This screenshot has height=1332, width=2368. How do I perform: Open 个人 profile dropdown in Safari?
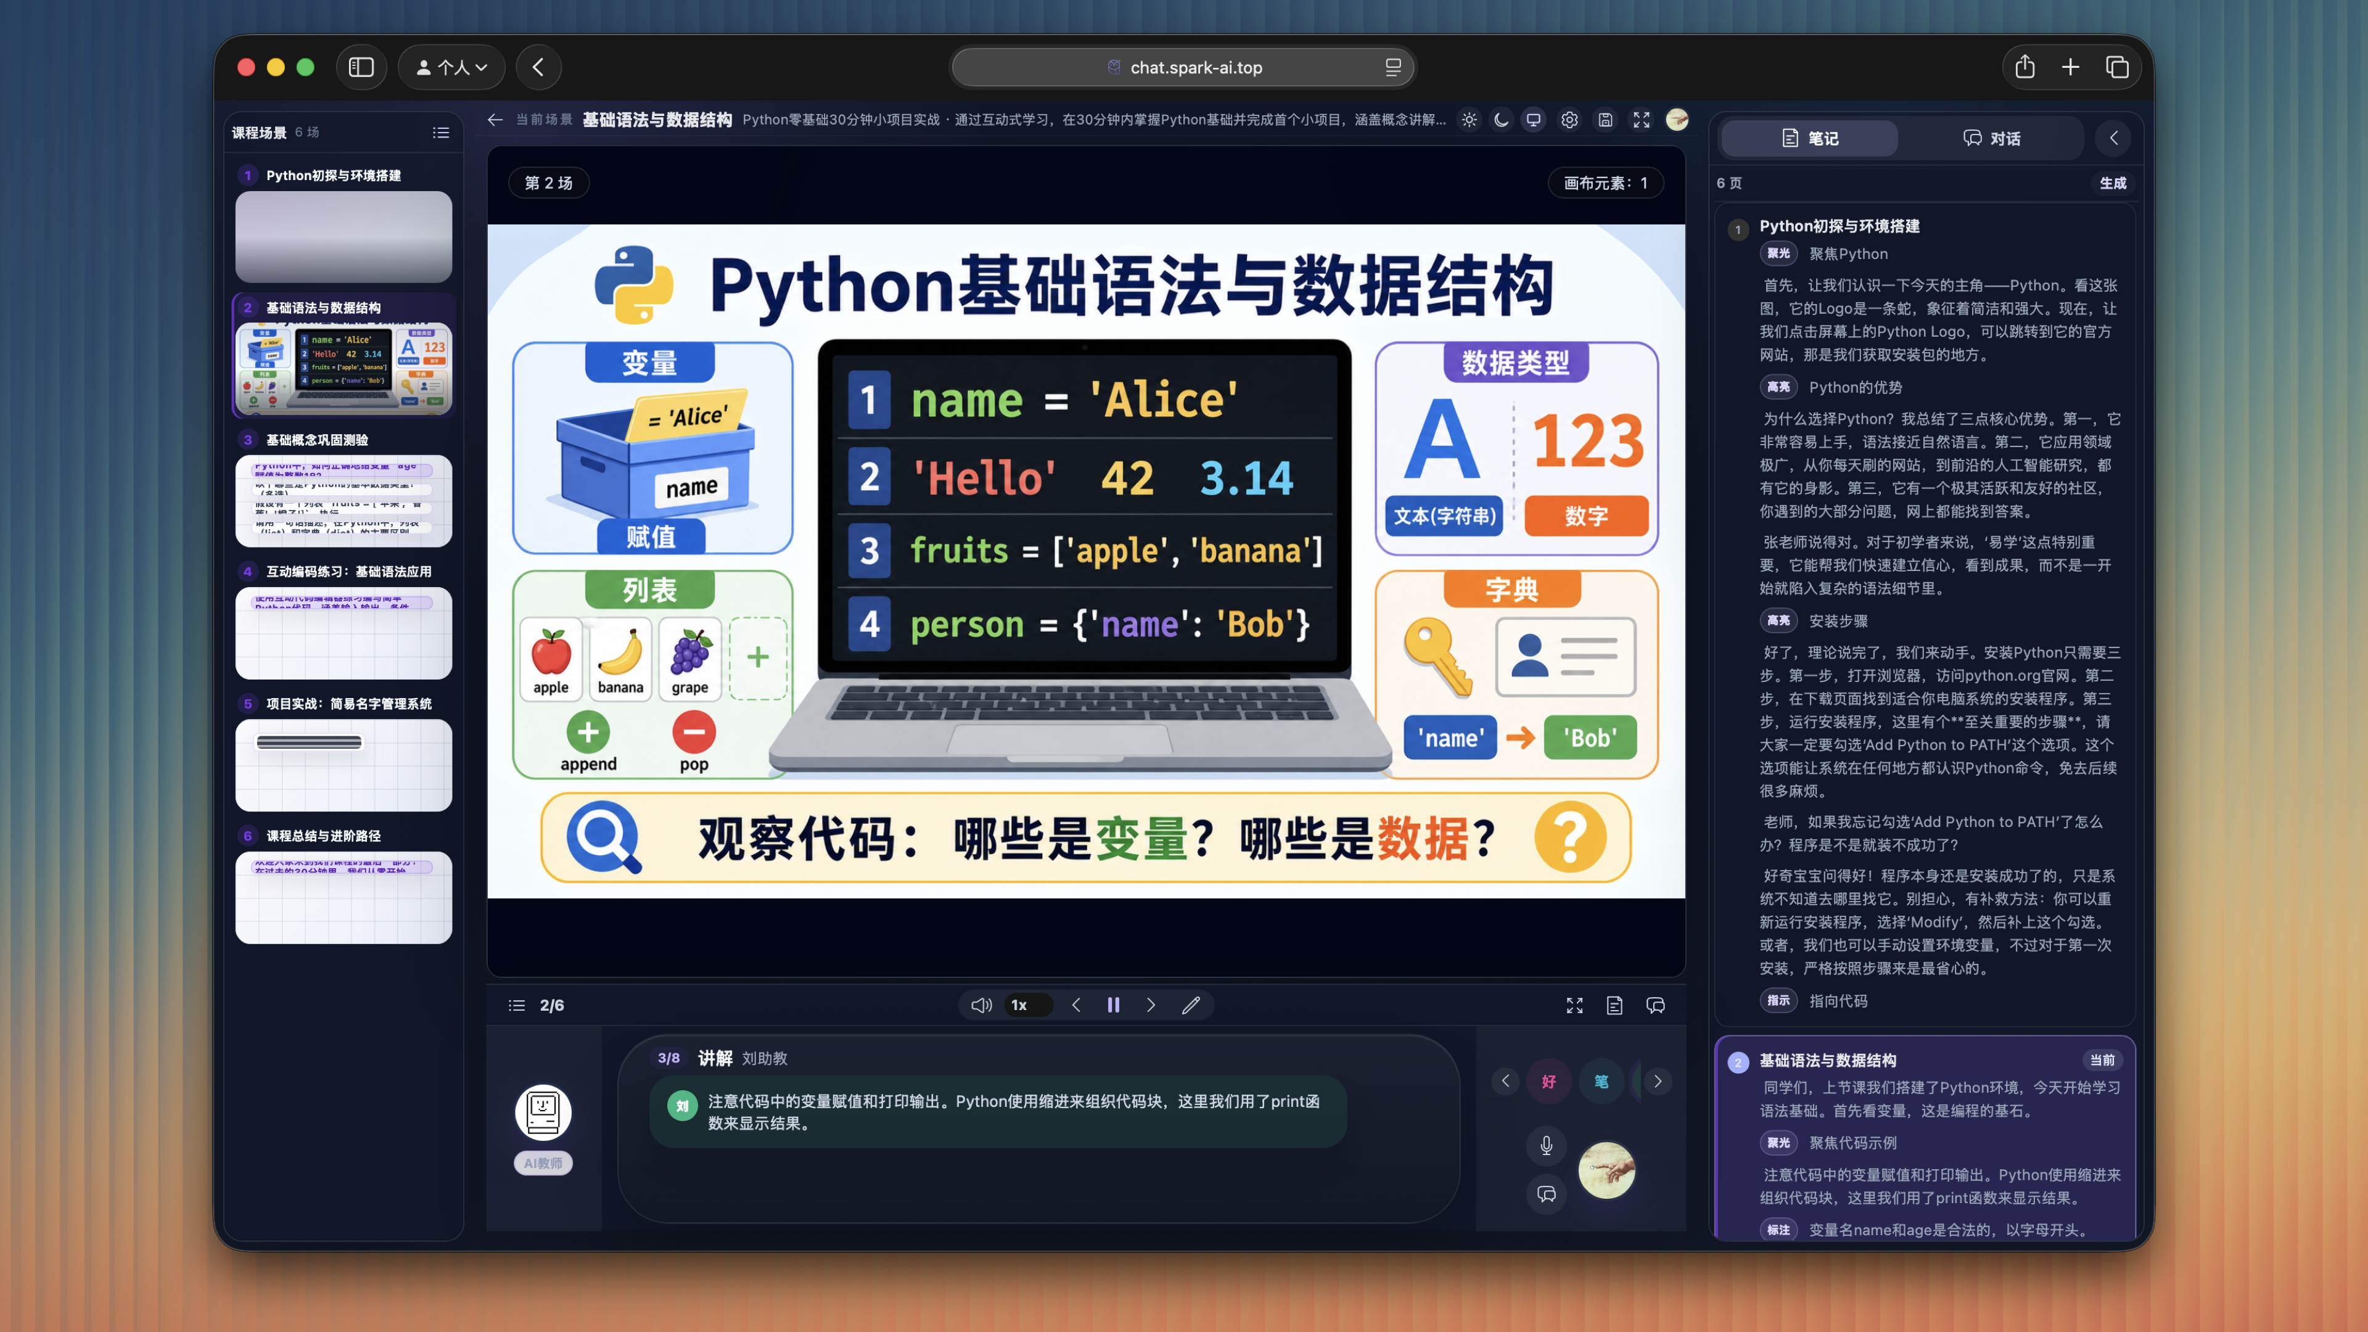click(451, 67)
